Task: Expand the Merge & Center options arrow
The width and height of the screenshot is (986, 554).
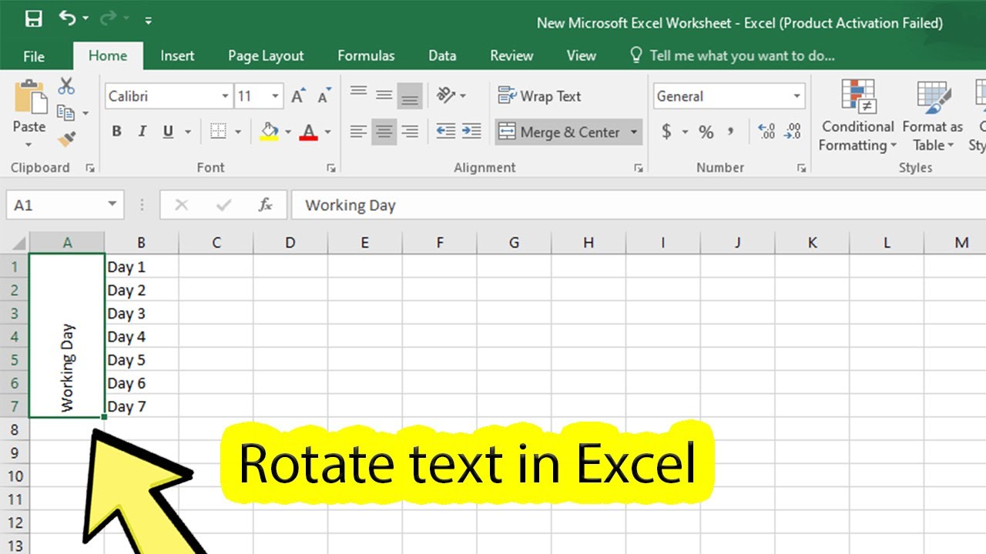Action: (634, 132)
